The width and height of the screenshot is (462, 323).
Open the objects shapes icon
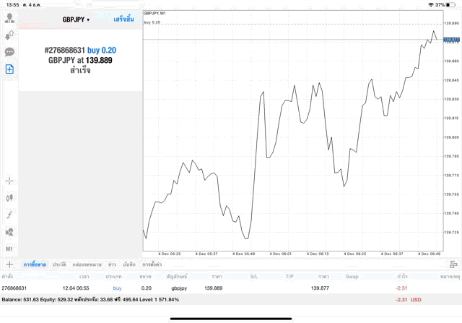(x=9, y=232)
